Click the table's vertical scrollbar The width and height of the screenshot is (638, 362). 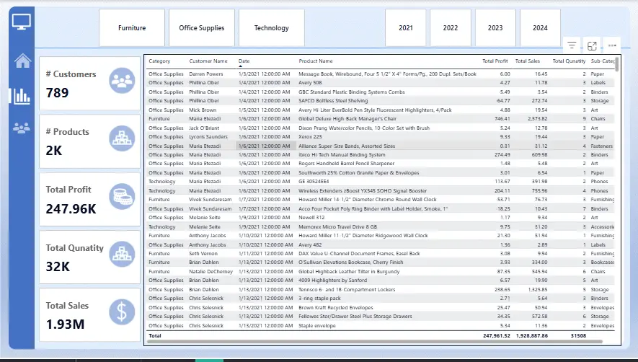(617, 64)
